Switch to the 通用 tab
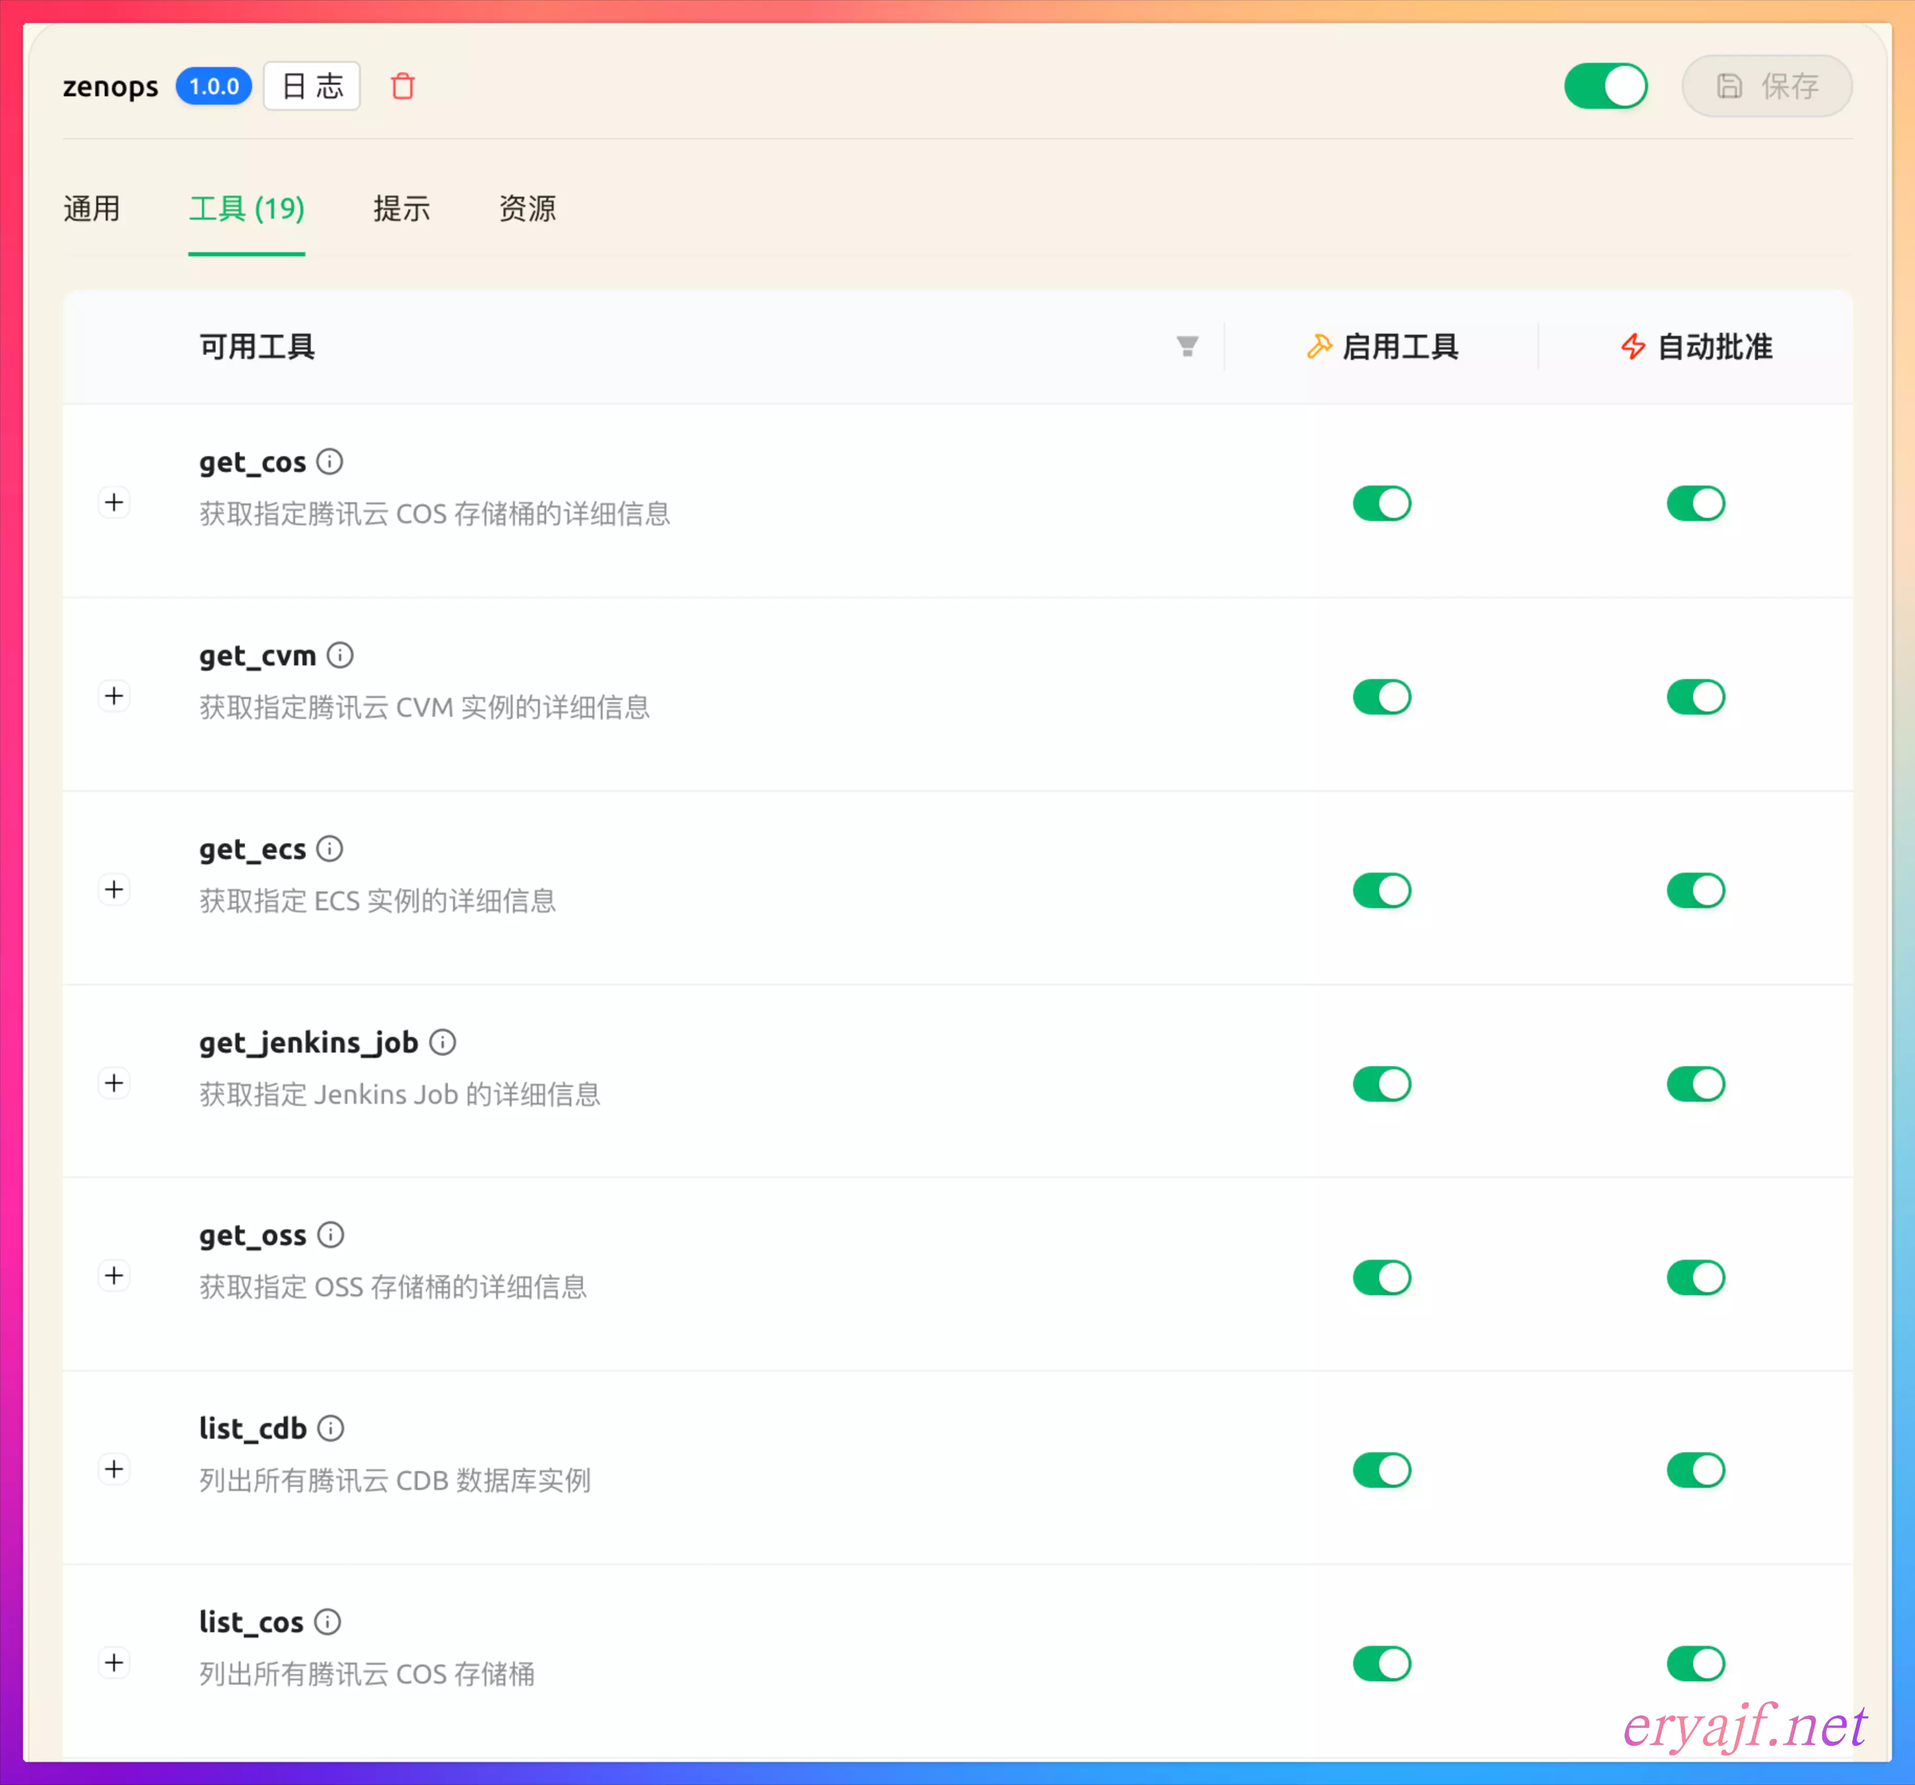Image resolution: width=1915 pixels, height=1785 pixels. pyautogui.click(x=92, y=208)
